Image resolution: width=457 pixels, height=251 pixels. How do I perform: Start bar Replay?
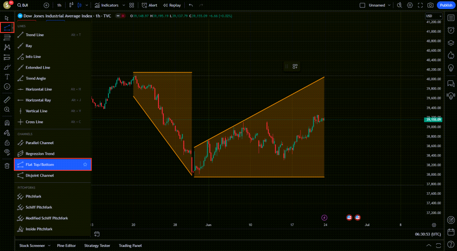tap(172, 5)
